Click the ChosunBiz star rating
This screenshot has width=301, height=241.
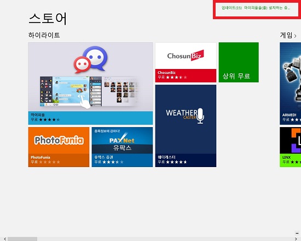point(176,77)
